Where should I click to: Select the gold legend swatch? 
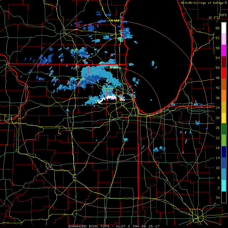[224, 107]
